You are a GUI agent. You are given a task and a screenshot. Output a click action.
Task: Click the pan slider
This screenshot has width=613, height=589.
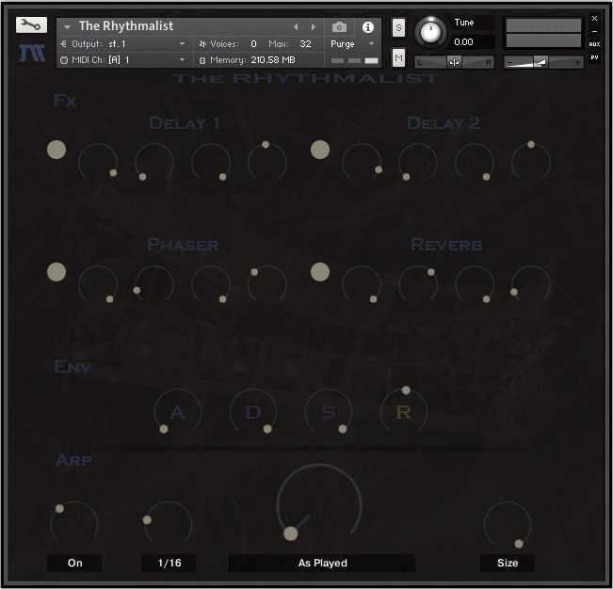[454, 62]
